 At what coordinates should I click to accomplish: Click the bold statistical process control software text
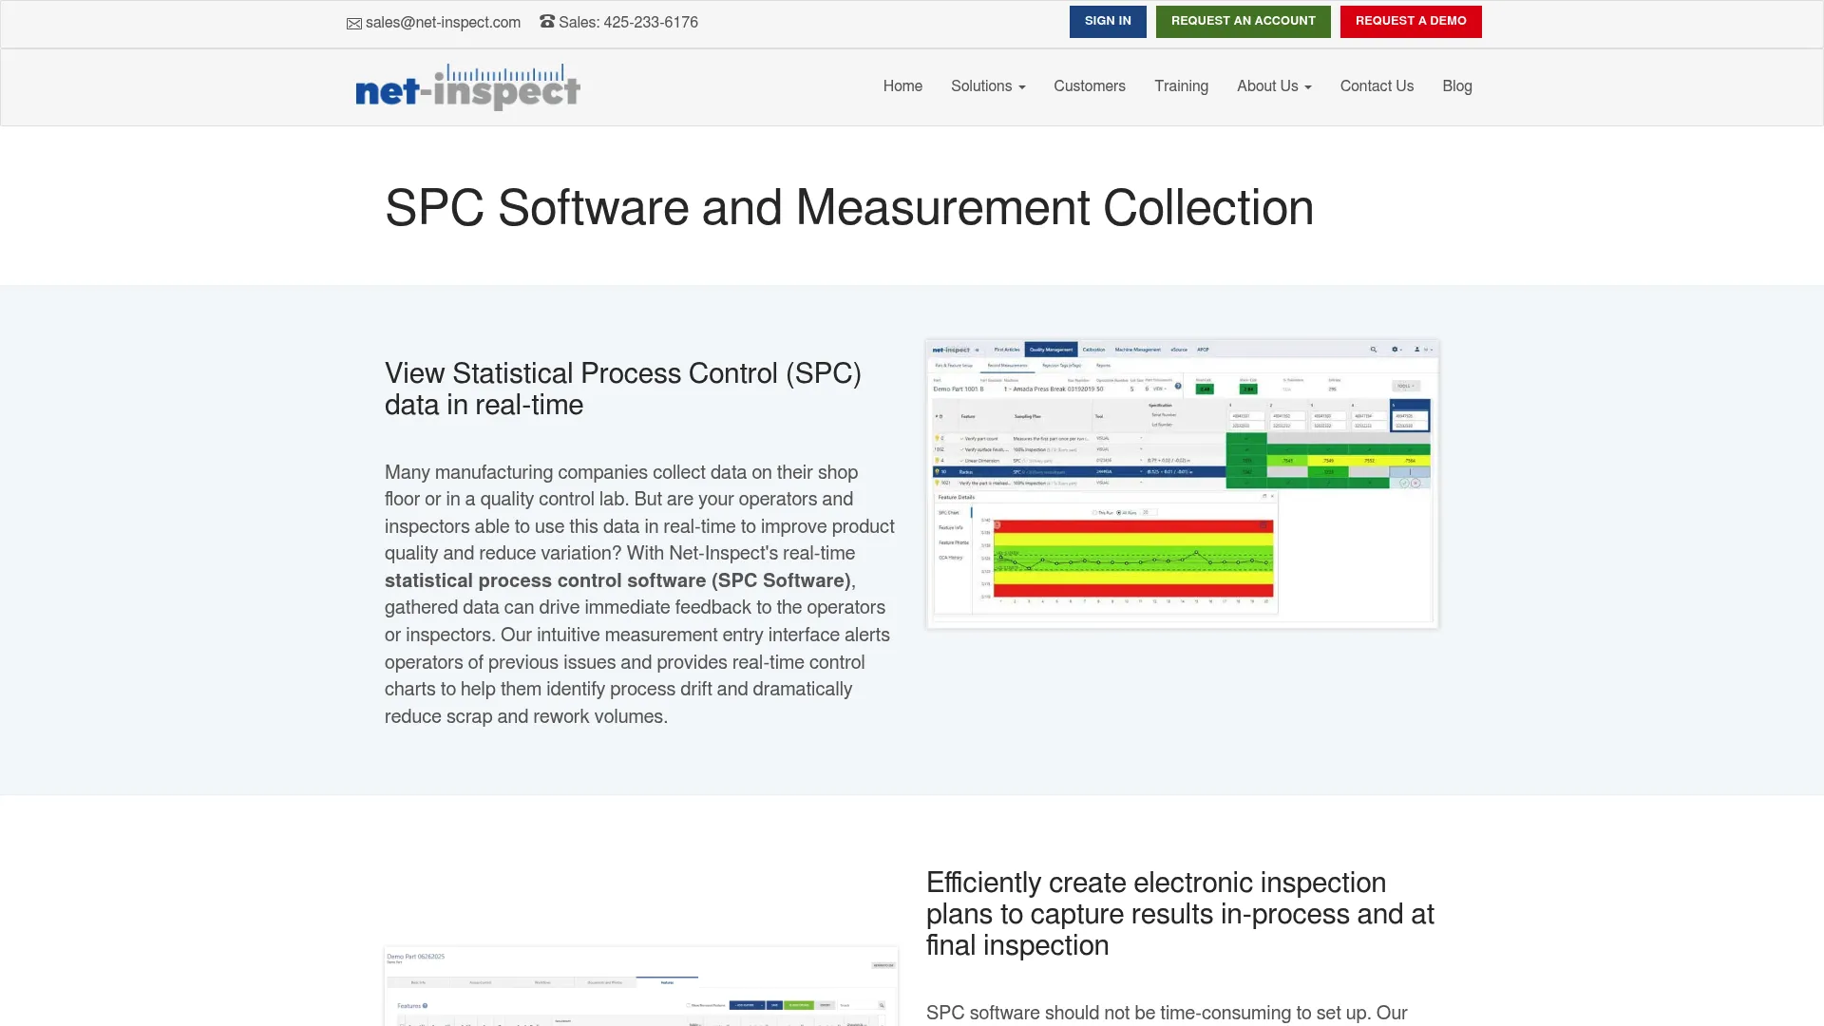pyautogui.click(x=617, y=580)
